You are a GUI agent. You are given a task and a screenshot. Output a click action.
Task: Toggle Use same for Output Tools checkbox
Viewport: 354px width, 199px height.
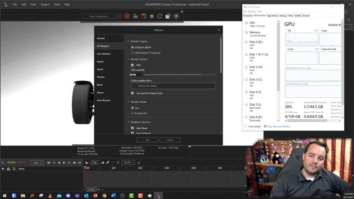point(133,93)
